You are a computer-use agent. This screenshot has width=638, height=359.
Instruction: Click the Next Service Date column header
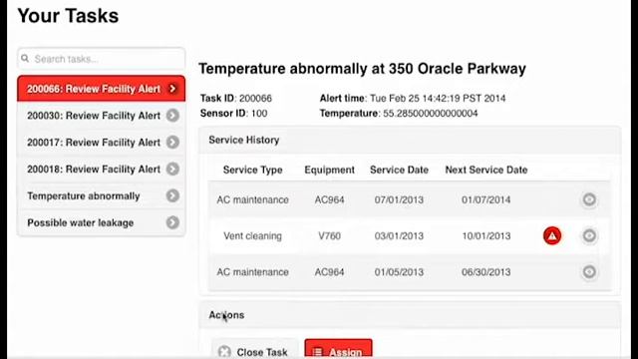486,170
